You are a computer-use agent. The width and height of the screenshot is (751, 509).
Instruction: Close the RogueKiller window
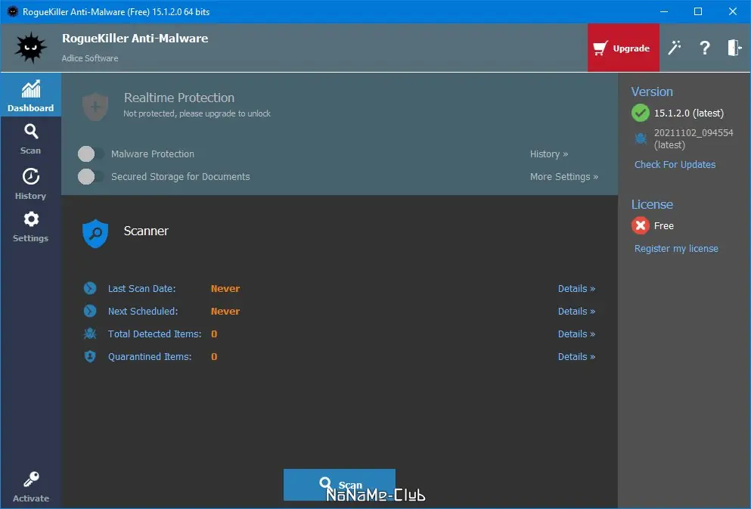pyautogui.click(x=733, y=11)
